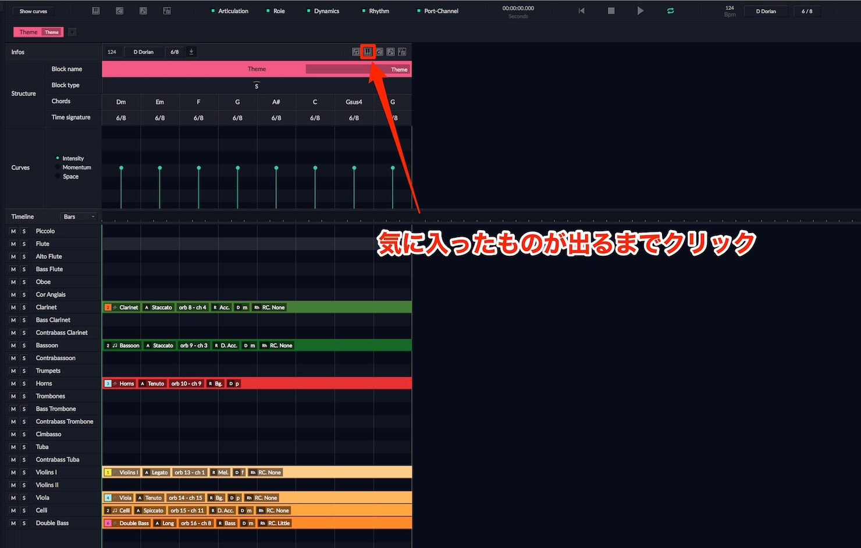Click orb 10 - ch 9 tag on Horns
This screenshot has height=548, width=861.
point(186,384)
